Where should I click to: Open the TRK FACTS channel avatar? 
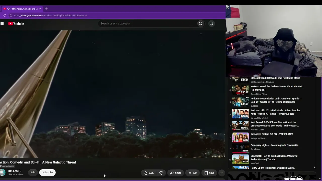click(2, 172)
